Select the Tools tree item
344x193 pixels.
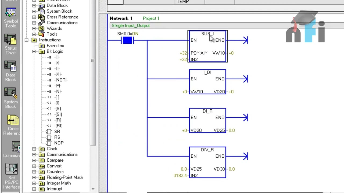point(52,34)
